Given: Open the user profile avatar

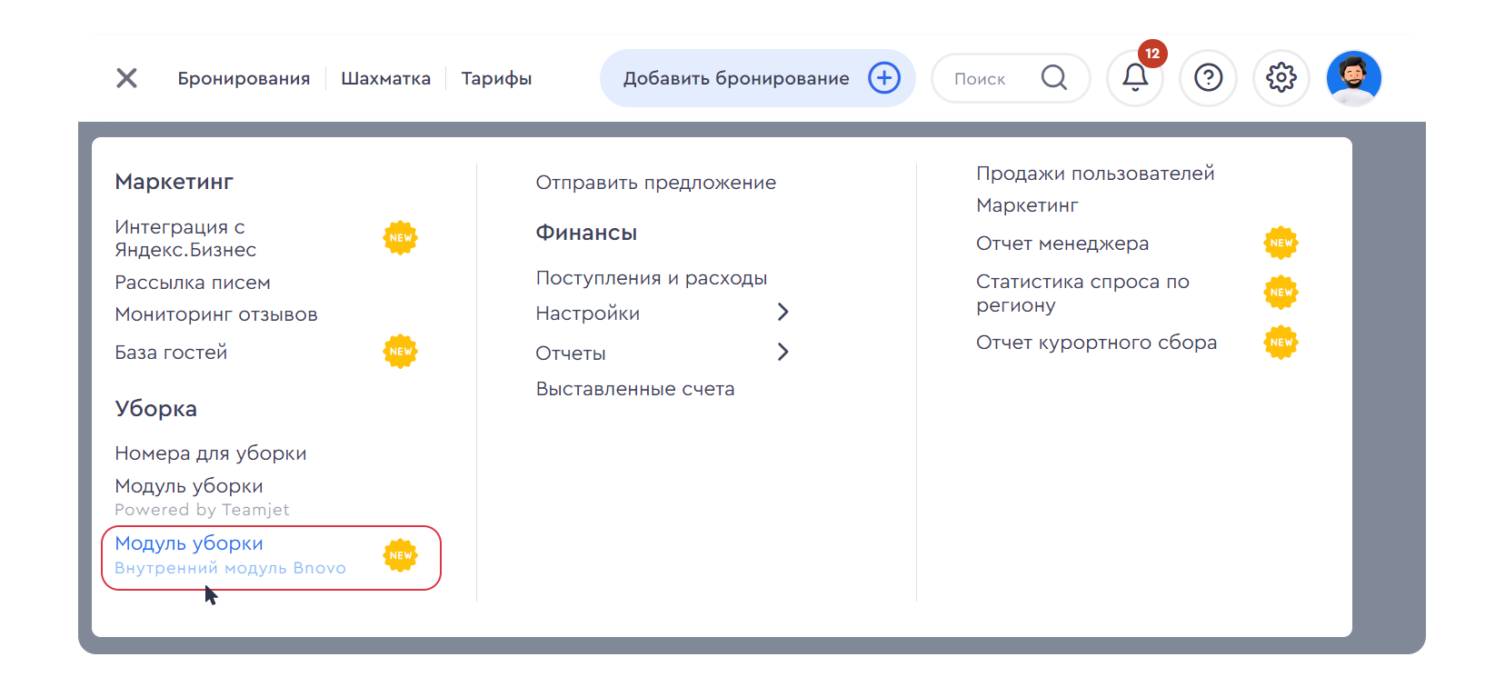Looking at the screenshot, I should point(1353,78).
